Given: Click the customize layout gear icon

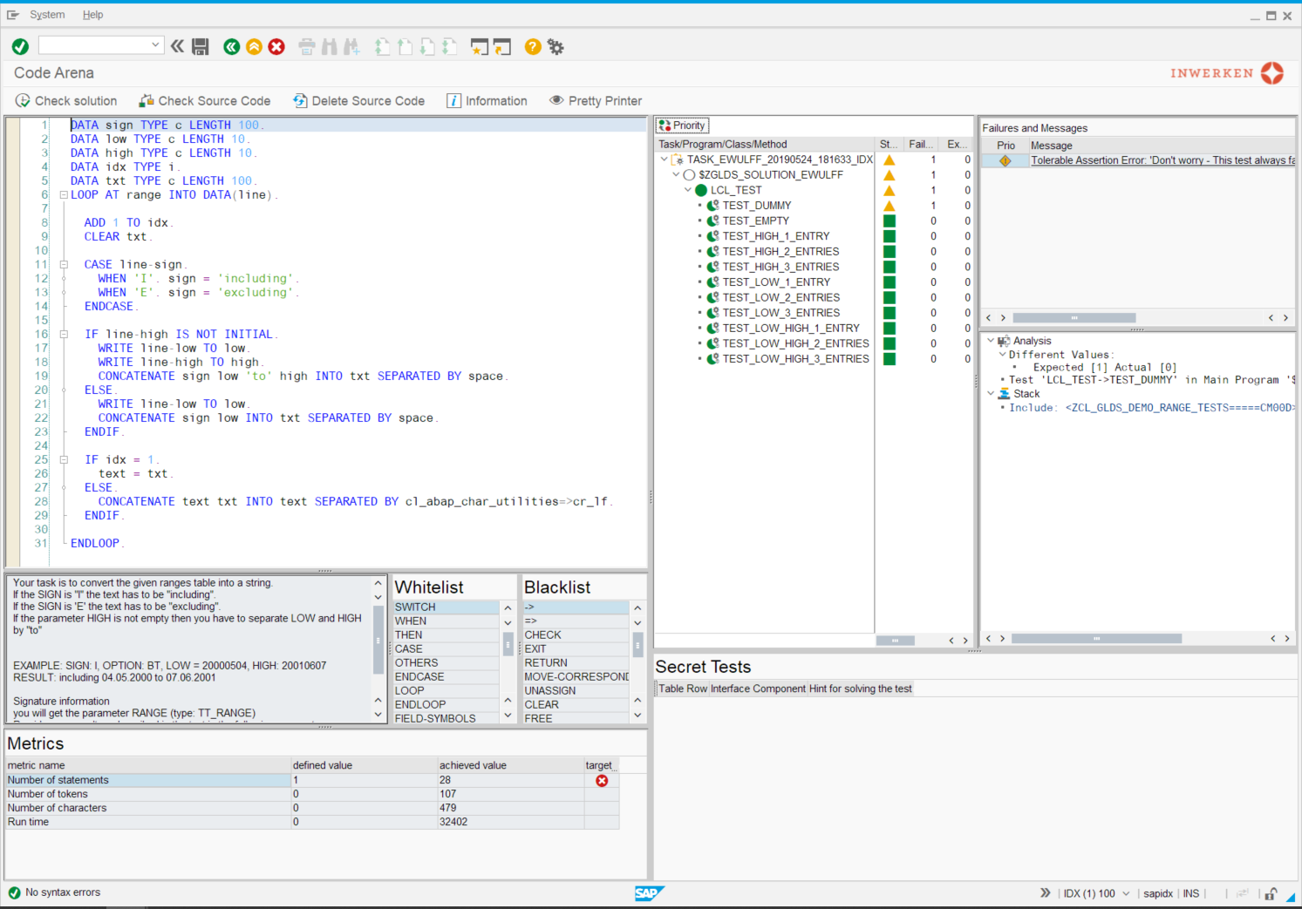Looking at the screenshot, I should (556, 46).
